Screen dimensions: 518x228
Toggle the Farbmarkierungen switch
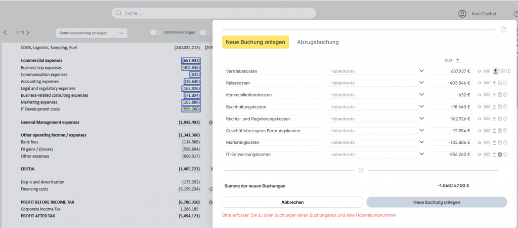tap(156, 32)
